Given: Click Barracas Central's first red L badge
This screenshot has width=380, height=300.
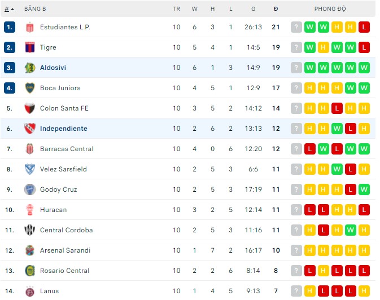Looking at the screenshot, I should coord(310,149).
